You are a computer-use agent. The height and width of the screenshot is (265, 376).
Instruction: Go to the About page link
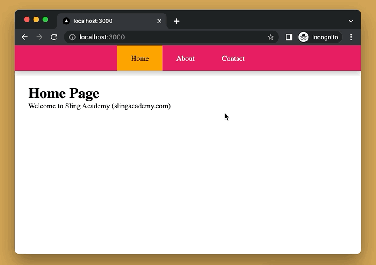pos(186,58)
